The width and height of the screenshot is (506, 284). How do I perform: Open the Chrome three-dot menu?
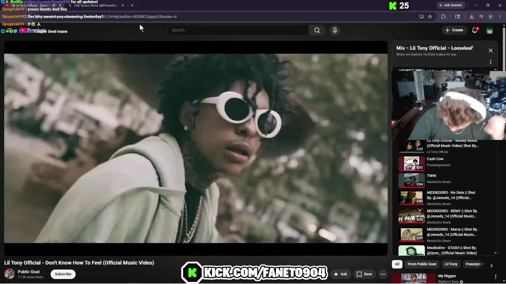(500, 17)
